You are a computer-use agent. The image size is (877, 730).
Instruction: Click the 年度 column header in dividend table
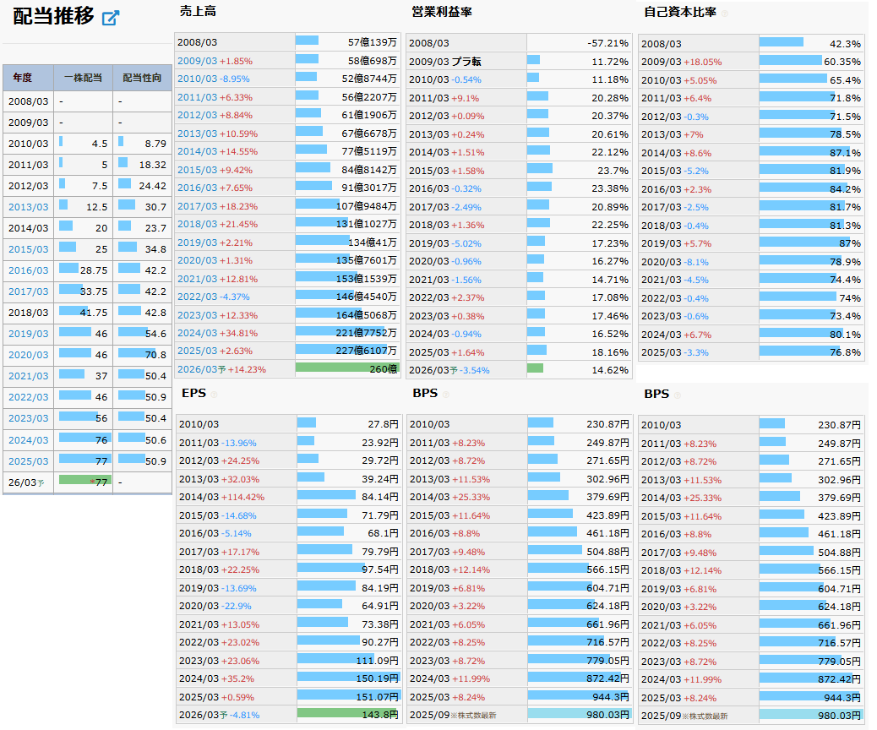click(x=22, y=78)
